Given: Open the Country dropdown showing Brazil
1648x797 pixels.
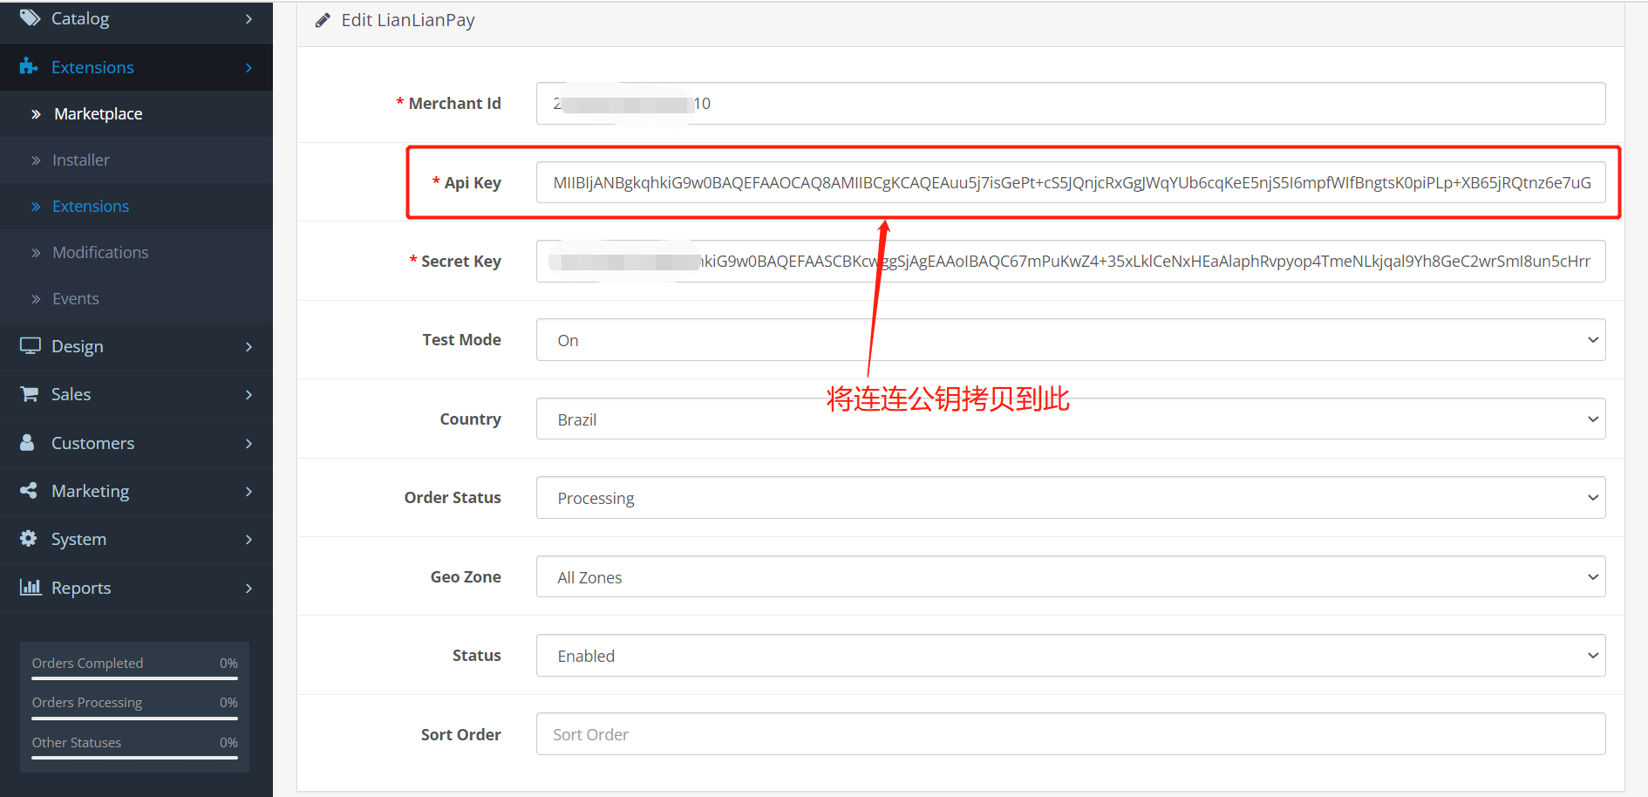Looking at the screenshot, I should pos(1071,419).
